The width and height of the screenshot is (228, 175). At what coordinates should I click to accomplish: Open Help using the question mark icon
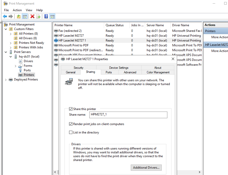pyautogui.click(x=46, y=16)
